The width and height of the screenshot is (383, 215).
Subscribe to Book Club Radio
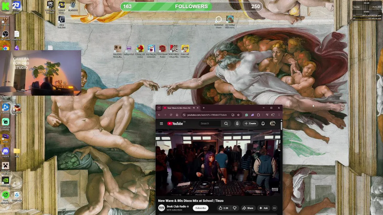[x=200, y=208]
